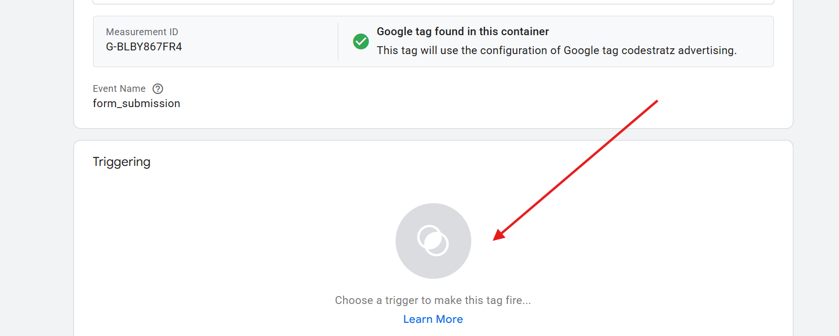Open the Triggering selector via the circular icon
Image resolution: width=839 pixels, height=336 pixels.
(x=433, y=241)
